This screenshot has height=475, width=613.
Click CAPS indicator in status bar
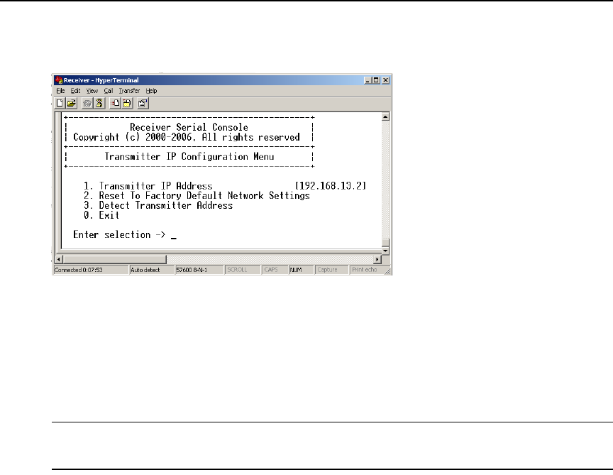click(270, 270)
